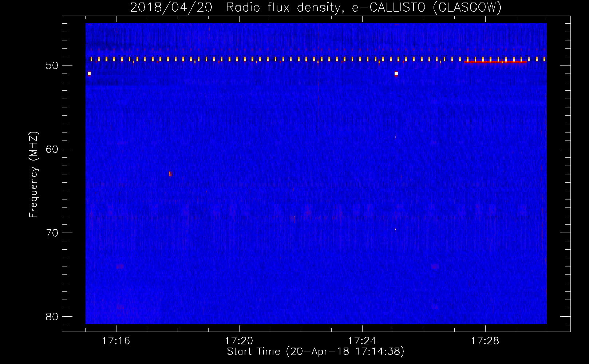Click the 17:24 time tick label
The height and width of the screenshot is (364, 589).
[x=362, y=341]
